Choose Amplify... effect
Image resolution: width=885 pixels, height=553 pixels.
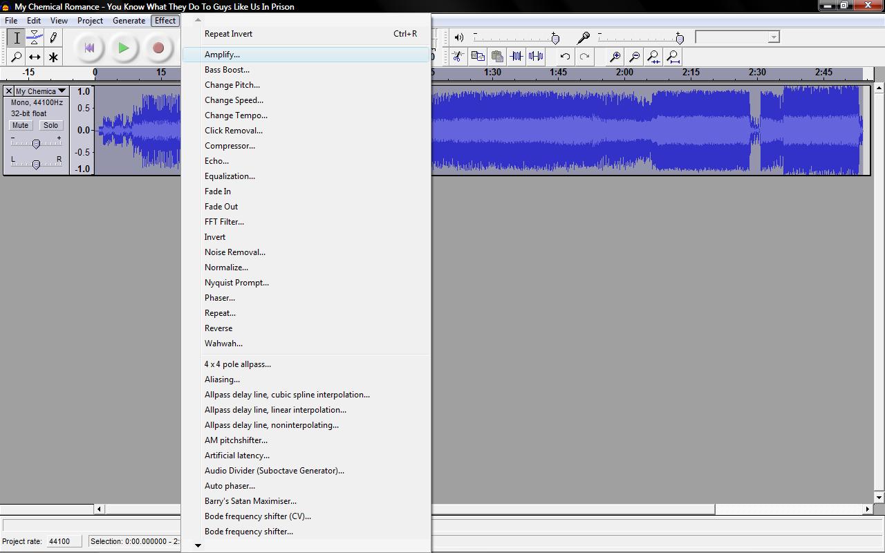306,55
